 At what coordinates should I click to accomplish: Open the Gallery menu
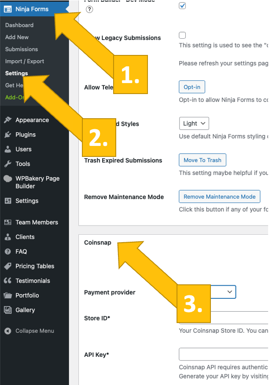coord(25,310)
